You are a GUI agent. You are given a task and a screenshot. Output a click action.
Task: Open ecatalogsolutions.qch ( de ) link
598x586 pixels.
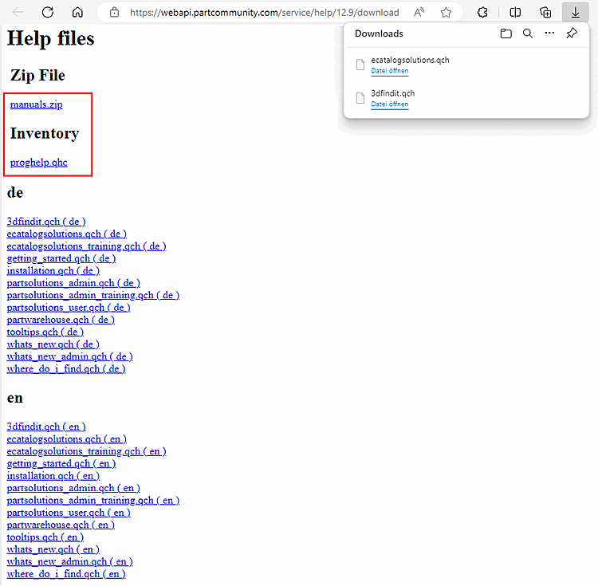click(67, 234)
